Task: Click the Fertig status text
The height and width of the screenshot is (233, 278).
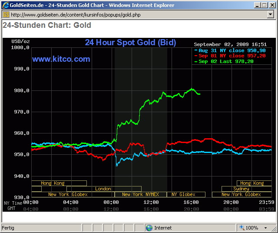Action: (8, 228)
